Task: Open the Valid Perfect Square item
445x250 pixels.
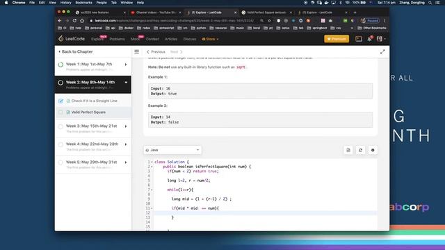Action: click(88, 112)
